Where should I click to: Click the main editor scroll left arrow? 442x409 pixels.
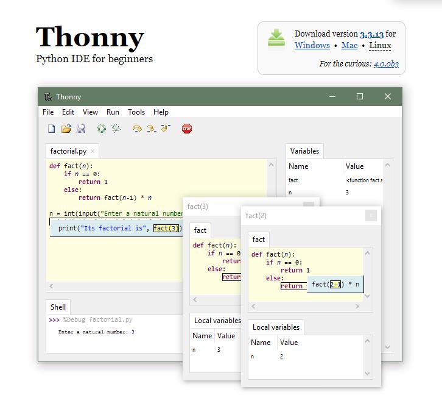tap(51, 286)
